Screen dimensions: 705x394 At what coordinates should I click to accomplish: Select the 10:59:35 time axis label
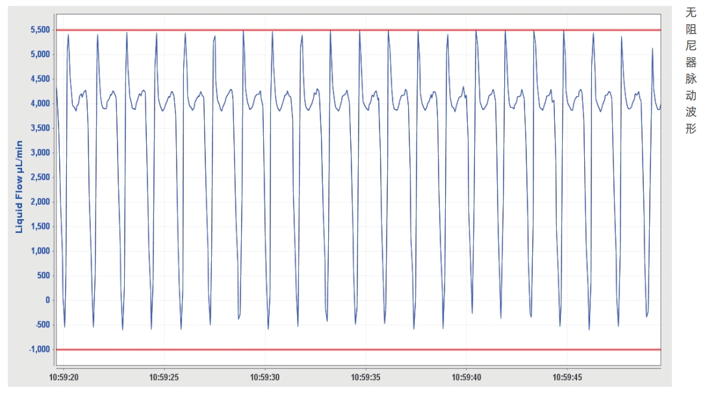[365, 377]
